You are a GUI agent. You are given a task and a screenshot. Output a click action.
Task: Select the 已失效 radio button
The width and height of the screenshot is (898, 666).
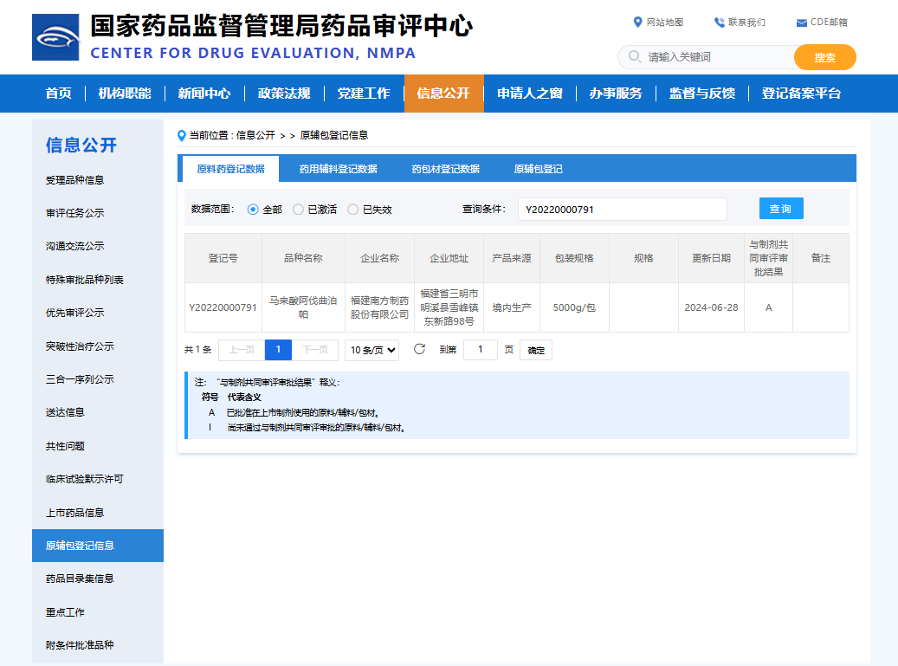tap(352, 208)
